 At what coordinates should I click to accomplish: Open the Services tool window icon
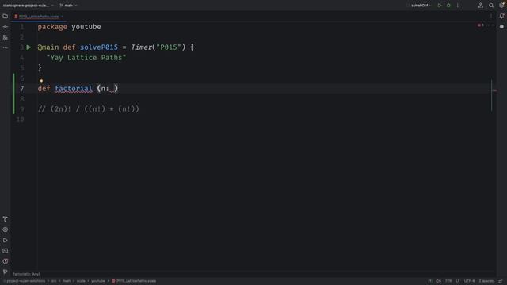coord(6,230)
